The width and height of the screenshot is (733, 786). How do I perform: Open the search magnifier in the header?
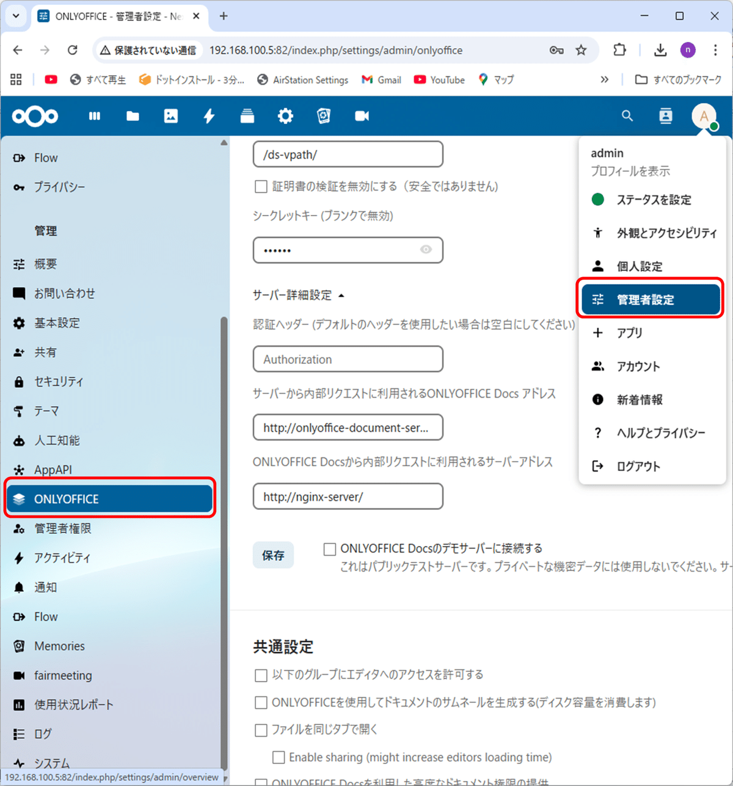(627, 115)
